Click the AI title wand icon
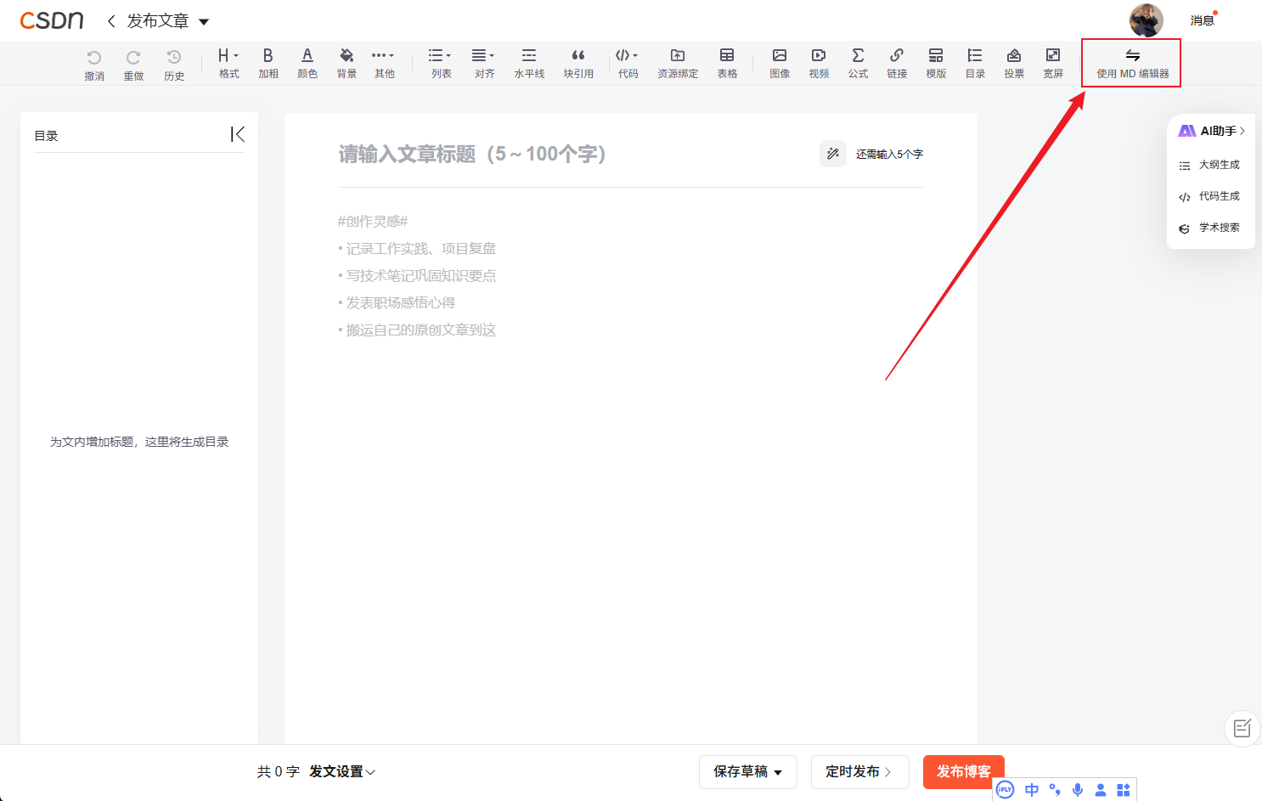The width and height of the screenshot is (1262, 801). pyautogui.click(x=833, y=154)
